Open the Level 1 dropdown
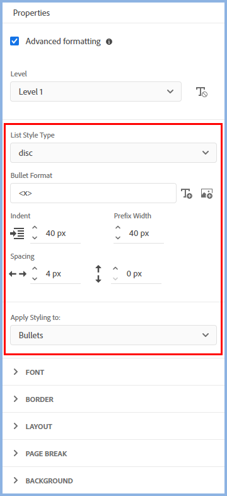227x496 pixels. click(x=96, y=92)
